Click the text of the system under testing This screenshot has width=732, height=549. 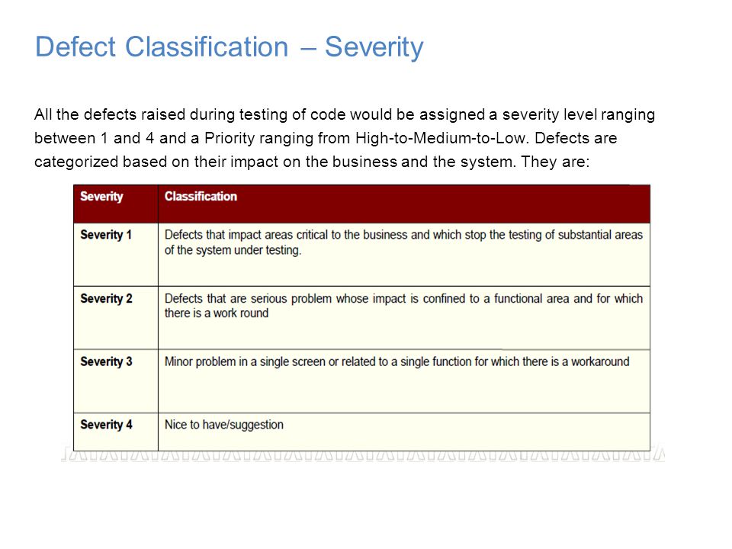(233, 250)
